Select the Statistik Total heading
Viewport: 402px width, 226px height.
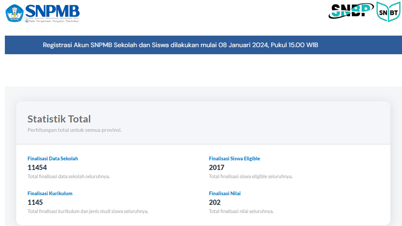(x=59, y=119)
